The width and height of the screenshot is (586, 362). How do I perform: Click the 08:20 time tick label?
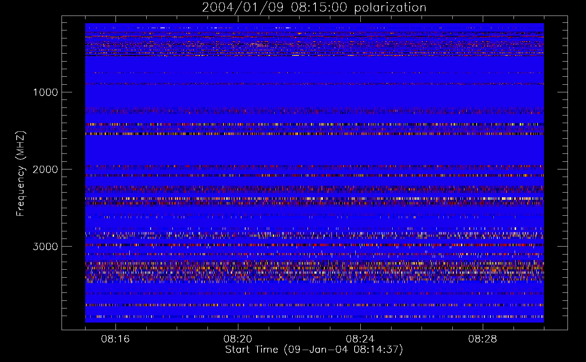point(238,339)
